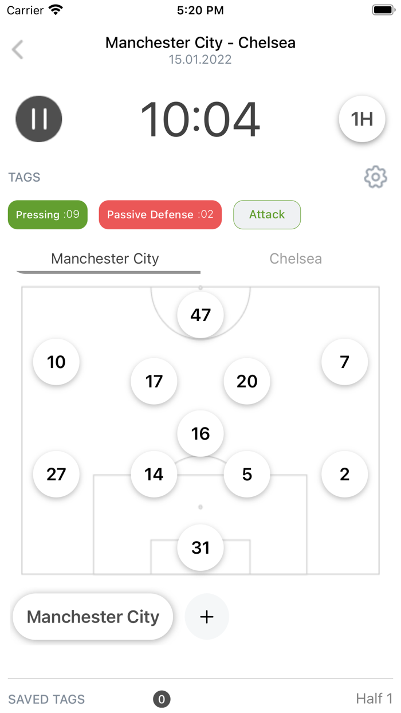
Task: Select goalkeeper number 31 icon
Action: click(200, 547)
